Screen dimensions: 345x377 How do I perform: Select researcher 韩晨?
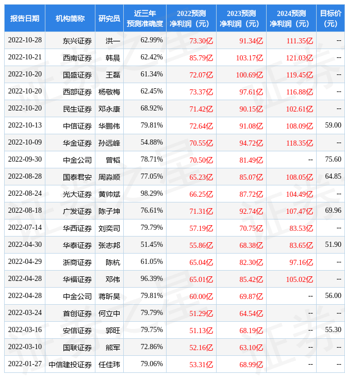click(x=113, y=58)
